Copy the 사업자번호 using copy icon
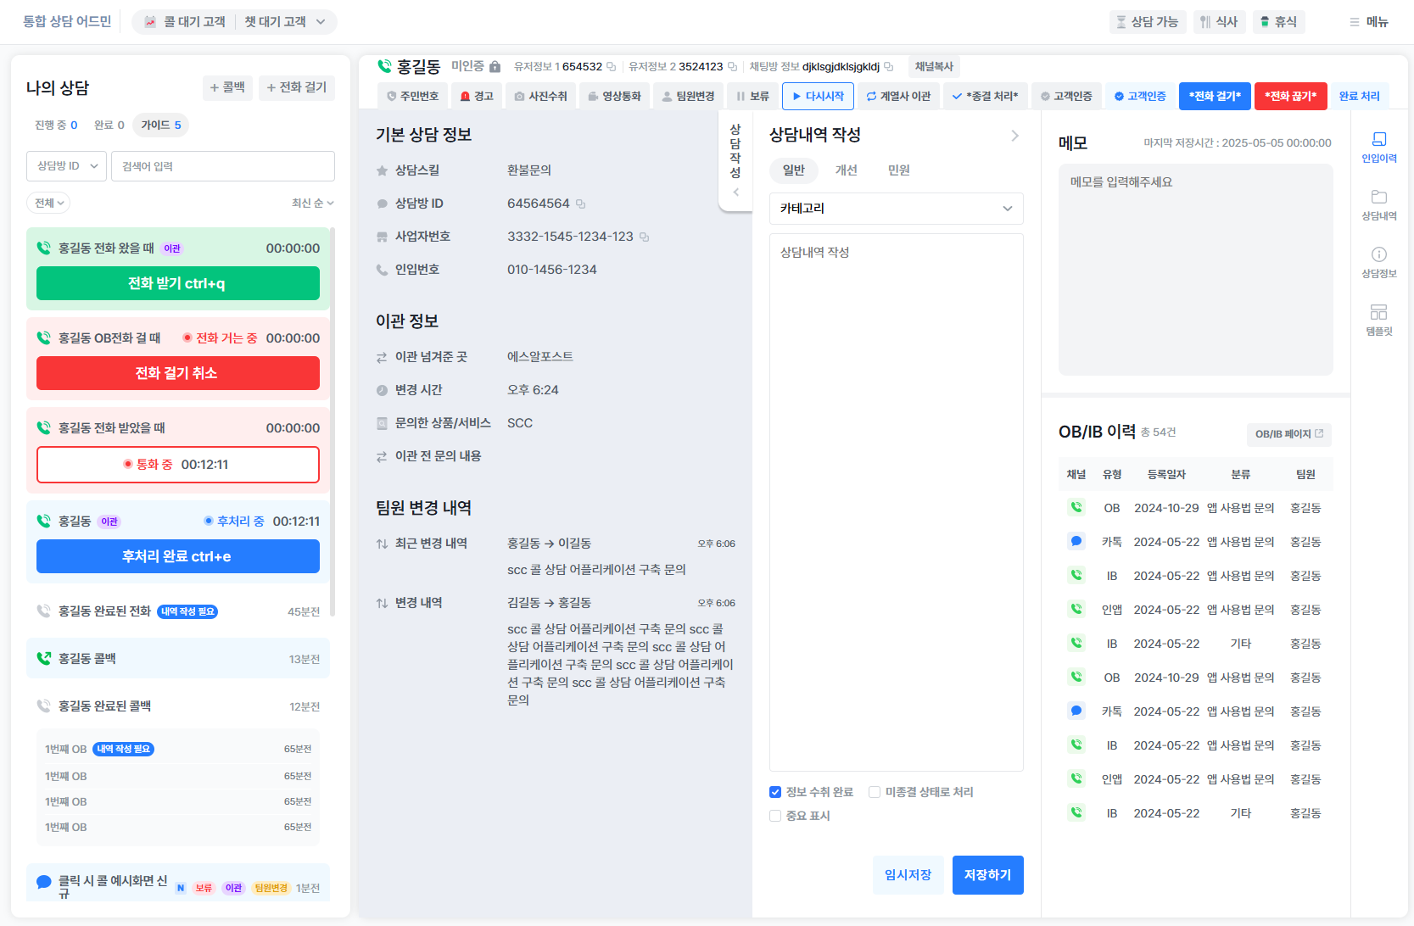Screen dimensions: 1414x926 [644, 237]
